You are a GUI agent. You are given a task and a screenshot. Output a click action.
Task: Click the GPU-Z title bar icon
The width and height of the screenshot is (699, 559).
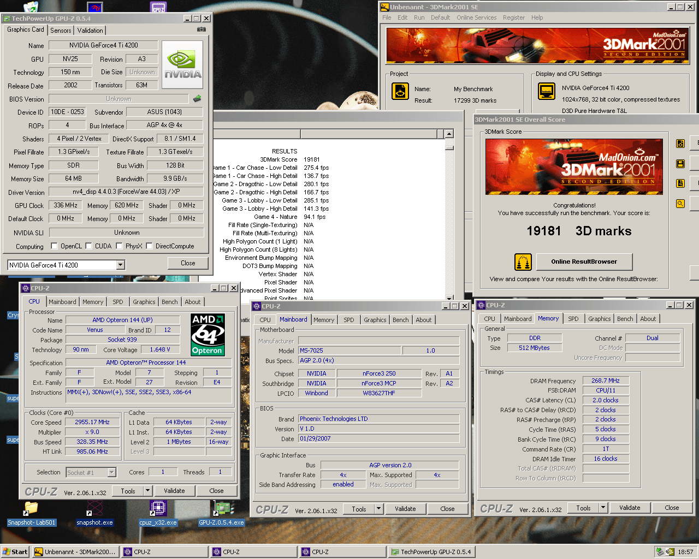[7, 19]
